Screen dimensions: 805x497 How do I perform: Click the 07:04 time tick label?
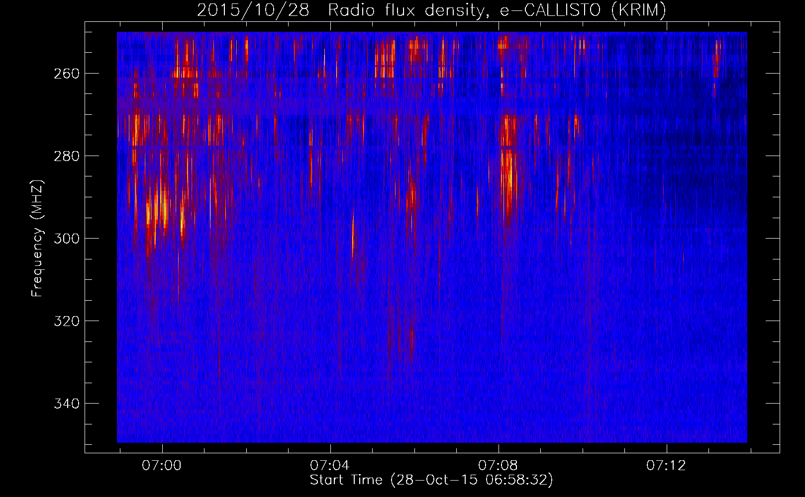point(330,466)
